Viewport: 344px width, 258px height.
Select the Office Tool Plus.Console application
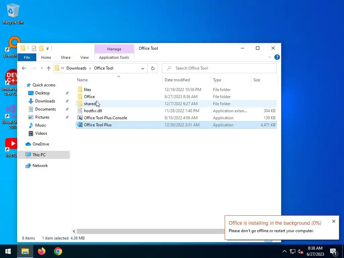tap(176, 118)
